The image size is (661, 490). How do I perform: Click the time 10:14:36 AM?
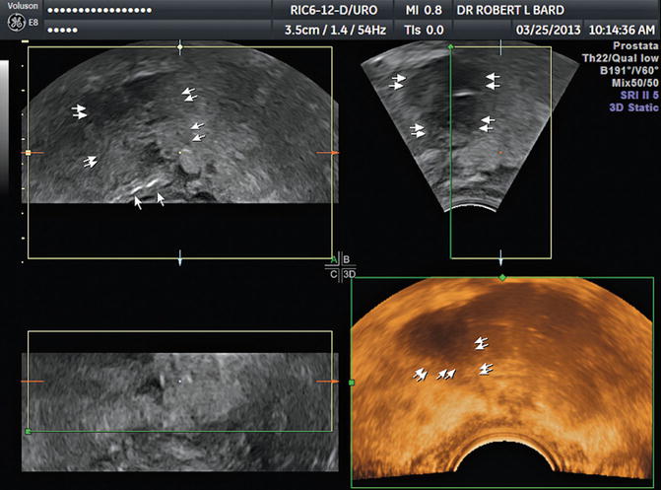(x=622, y=30)
